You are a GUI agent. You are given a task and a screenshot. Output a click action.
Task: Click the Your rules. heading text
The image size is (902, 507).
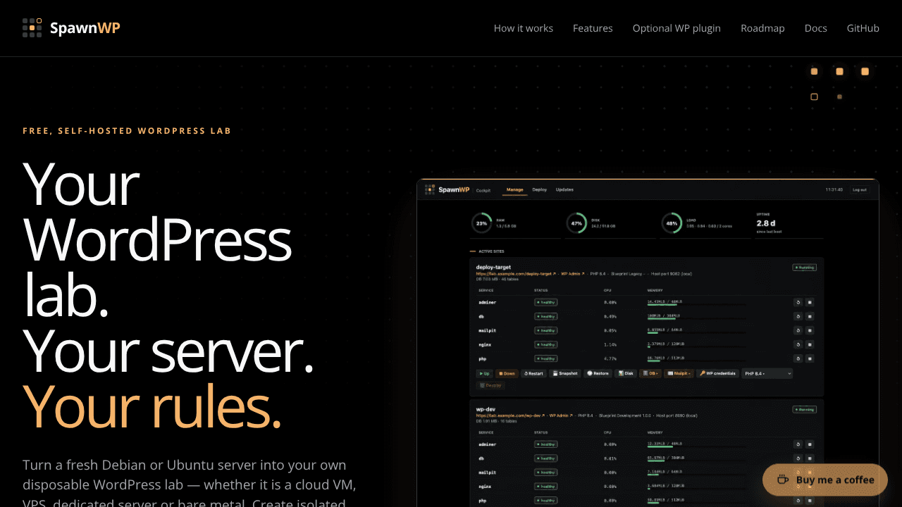(x=152, y=407)
